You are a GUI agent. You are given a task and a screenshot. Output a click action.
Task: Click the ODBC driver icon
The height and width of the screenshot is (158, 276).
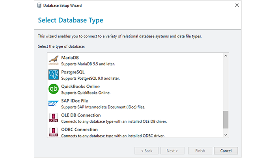tap(53, 132)
